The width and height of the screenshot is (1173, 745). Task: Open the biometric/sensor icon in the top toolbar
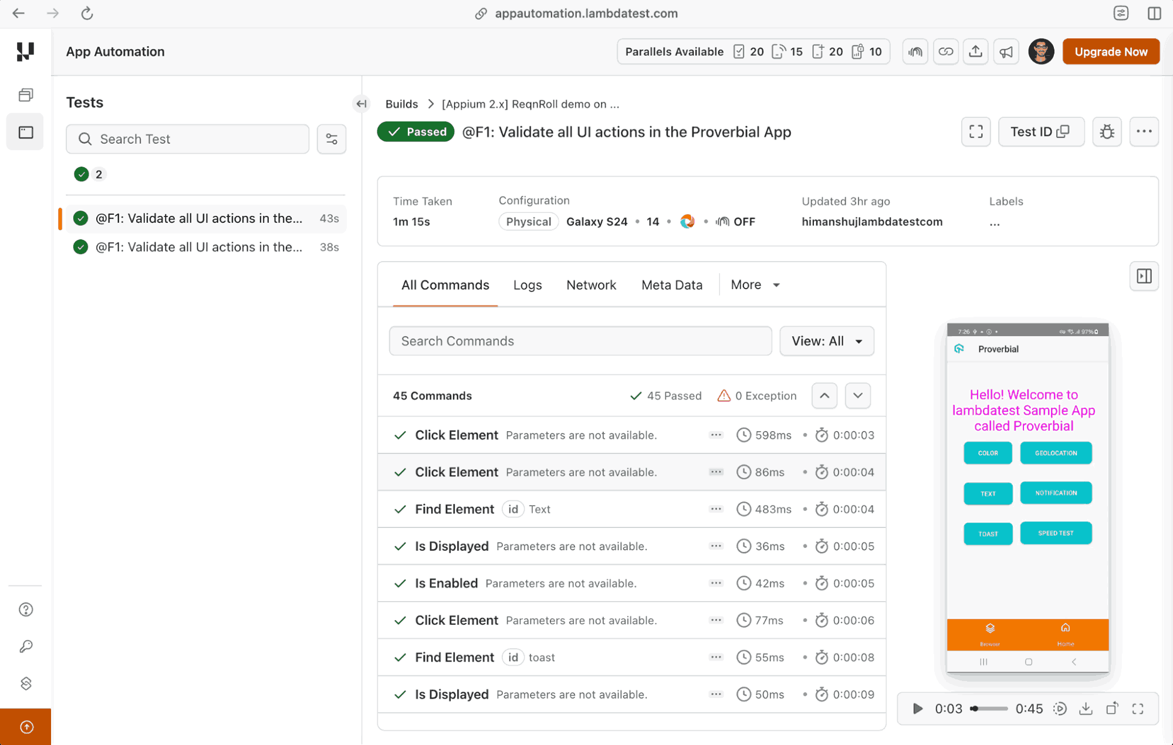click(x=915, y=52)
